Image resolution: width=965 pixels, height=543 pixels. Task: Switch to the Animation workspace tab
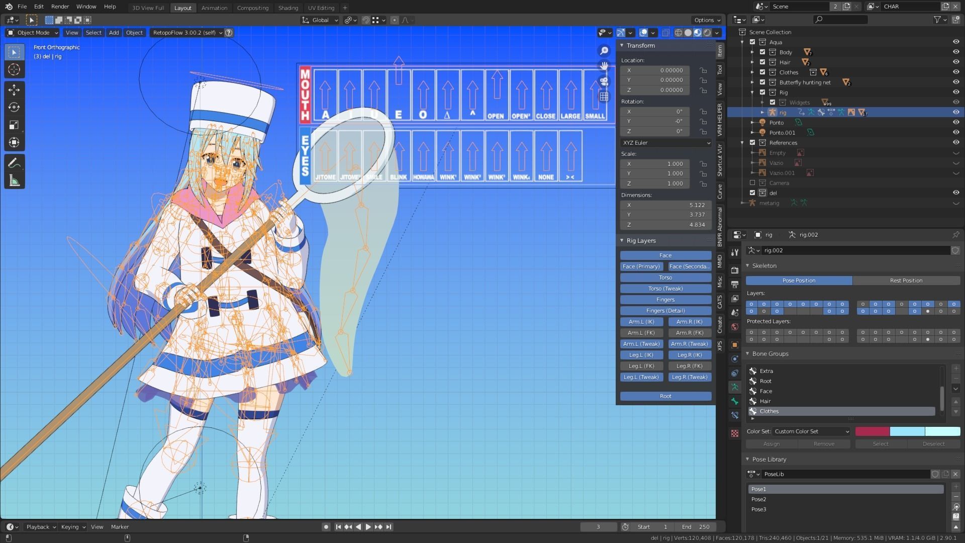click(x=214, y=8)
